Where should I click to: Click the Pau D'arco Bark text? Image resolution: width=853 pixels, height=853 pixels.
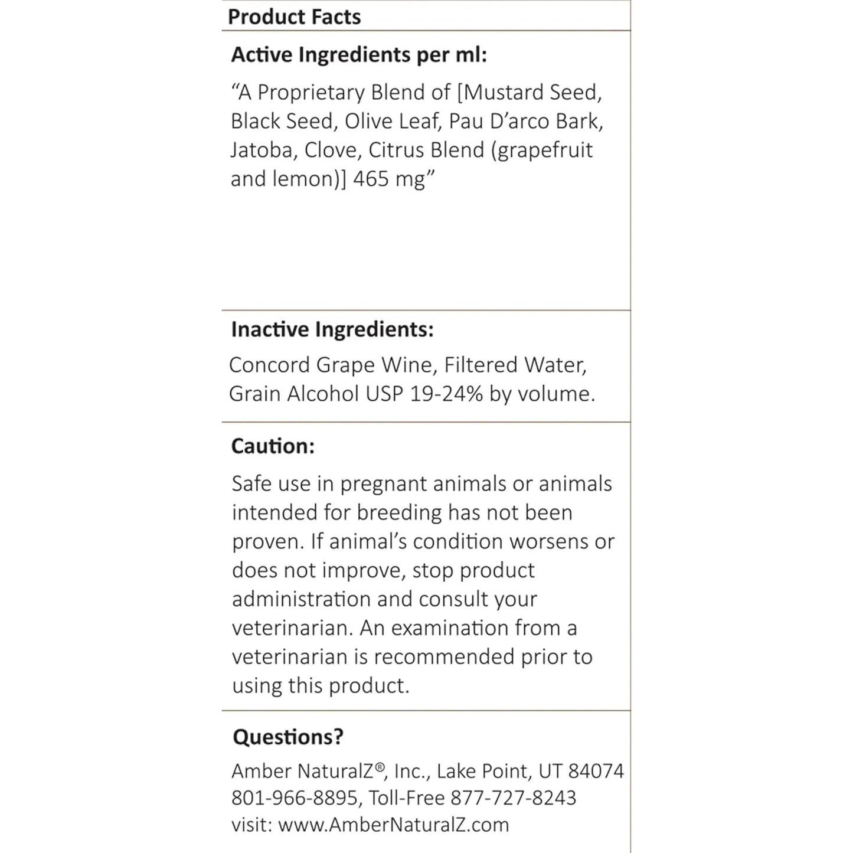(x=526, y=121)
